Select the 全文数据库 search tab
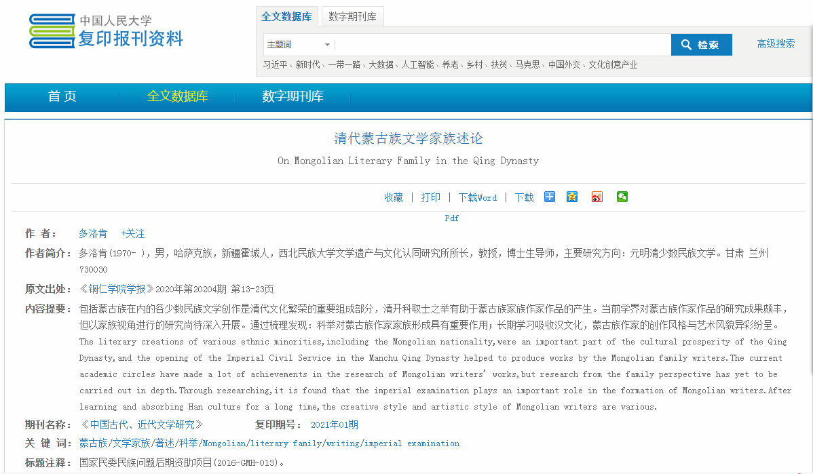The height and width of the screenshot is (474, 813). (286, 17)
